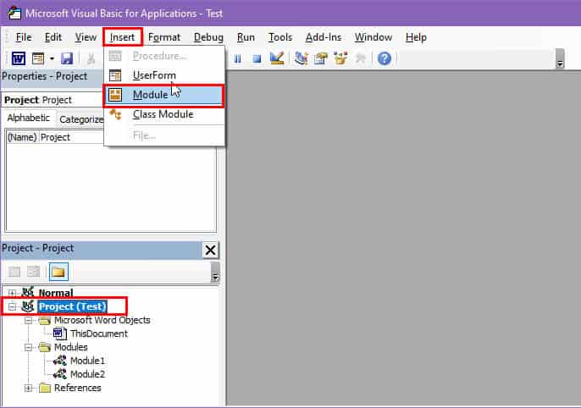Open the Format menu
The height and width of the screenshot is (408, 581).
164,37
